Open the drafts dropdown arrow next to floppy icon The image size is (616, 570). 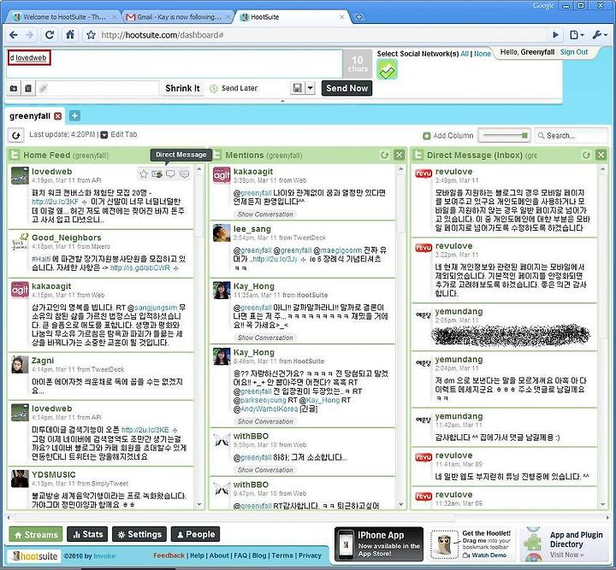[x=310, y=88]
